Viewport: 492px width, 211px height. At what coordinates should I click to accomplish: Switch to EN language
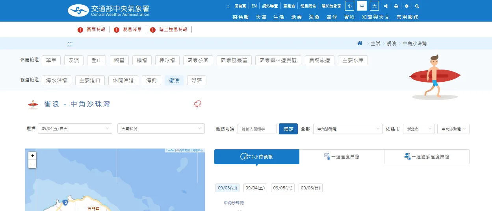[x=254, y=6]
